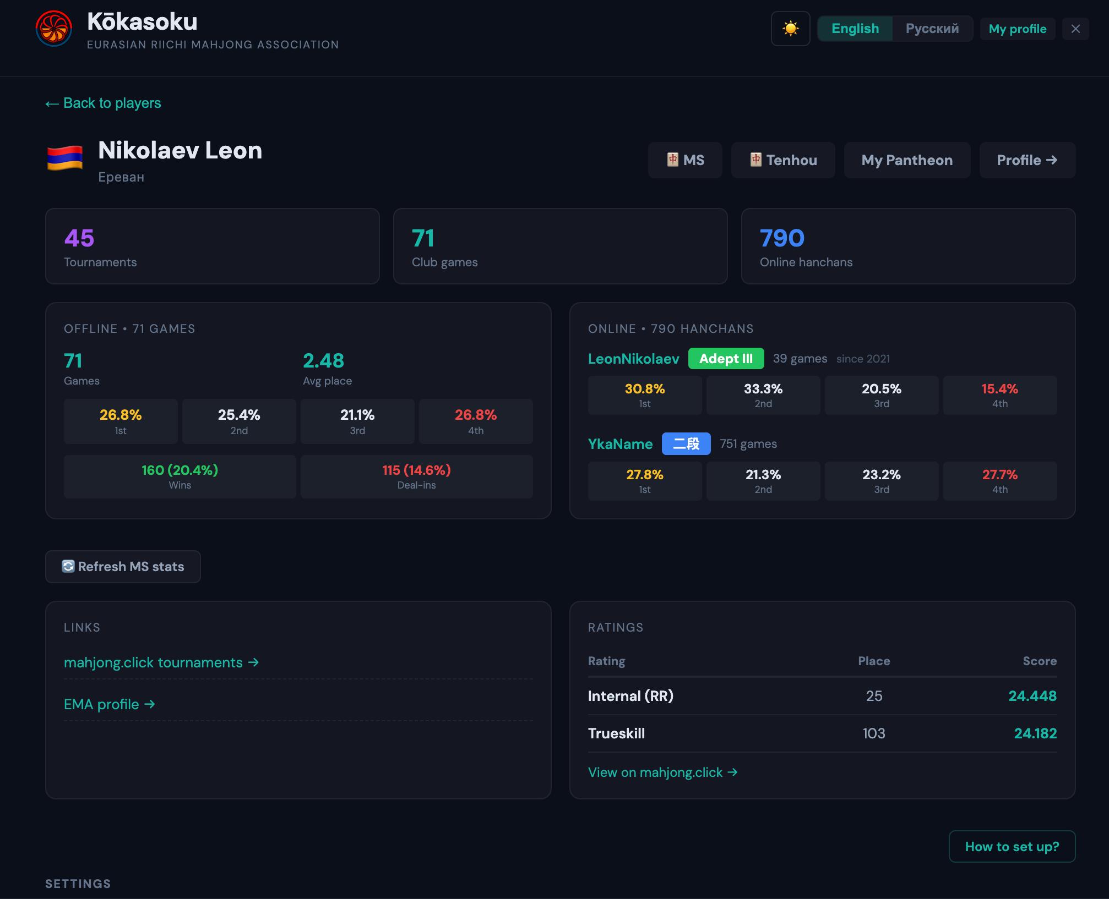
Task: Click LeonNikolaev 15.4% 4th stat
Action: [1000, 395]
